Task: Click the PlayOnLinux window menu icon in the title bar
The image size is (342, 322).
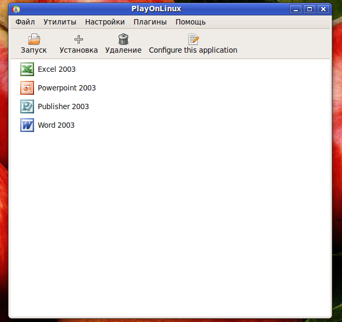Action: click(16, 9)
